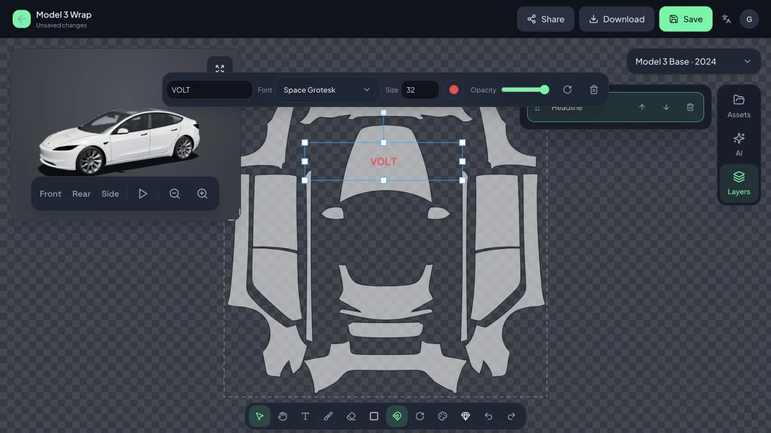Go back with the green arrow button
The height and width of the screenshot is (433, 771).
(x=22, y=19)
